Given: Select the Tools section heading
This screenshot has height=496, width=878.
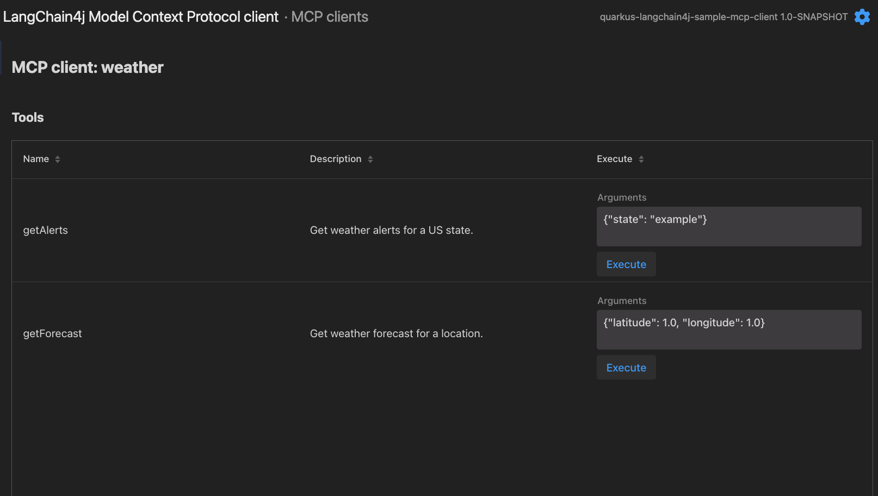Looking at the screenshot, I should [x=27, y=117].
